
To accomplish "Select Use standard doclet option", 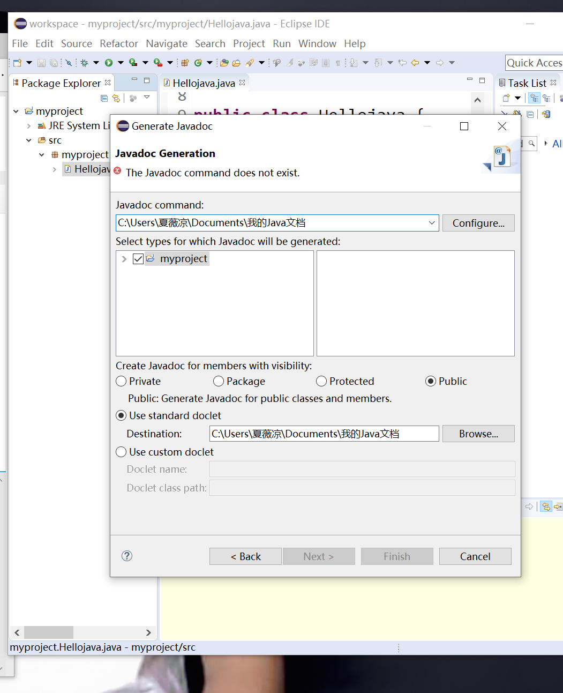I will tap(122, 415).
